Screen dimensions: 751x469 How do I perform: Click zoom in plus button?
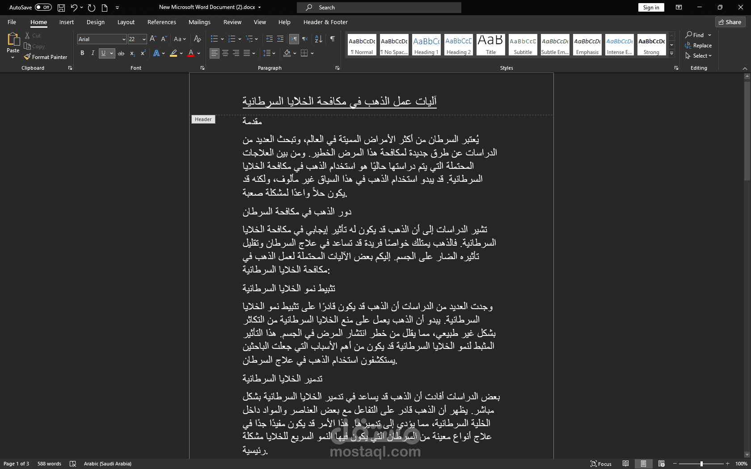coord(728,464)
